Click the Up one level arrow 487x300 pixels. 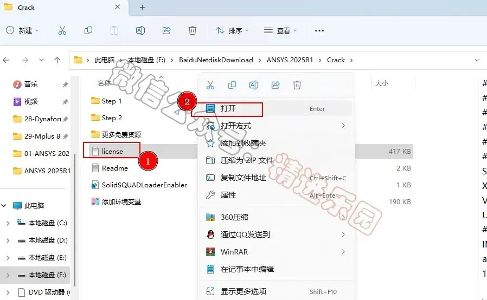click(57, 60)
